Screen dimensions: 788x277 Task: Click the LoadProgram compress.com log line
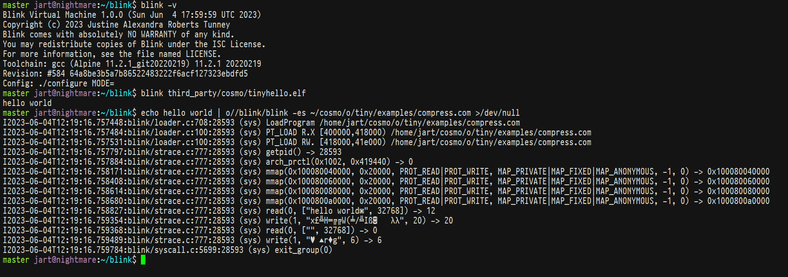point(261,122)
